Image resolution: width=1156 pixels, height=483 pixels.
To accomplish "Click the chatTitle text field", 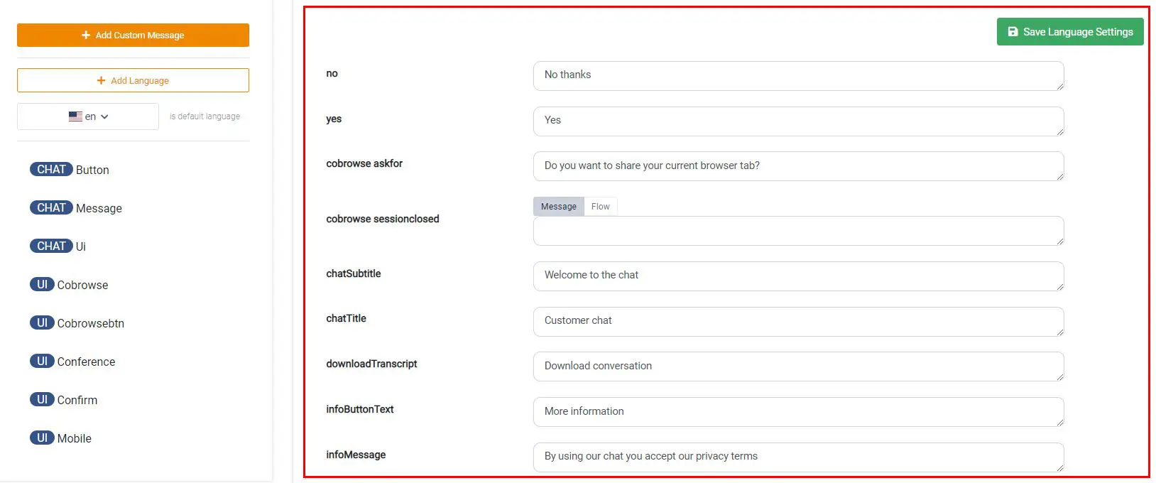I will [x=799, y=322].
